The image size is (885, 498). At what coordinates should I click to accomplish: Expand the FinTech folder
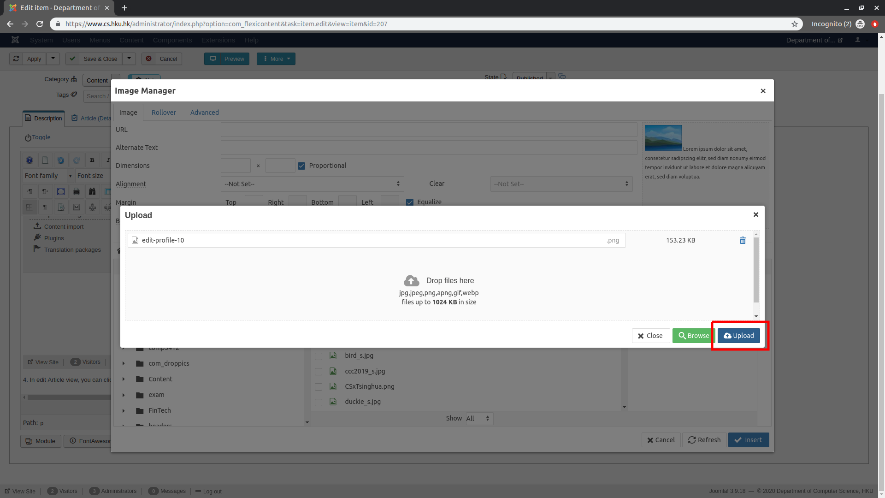[124, 410]
